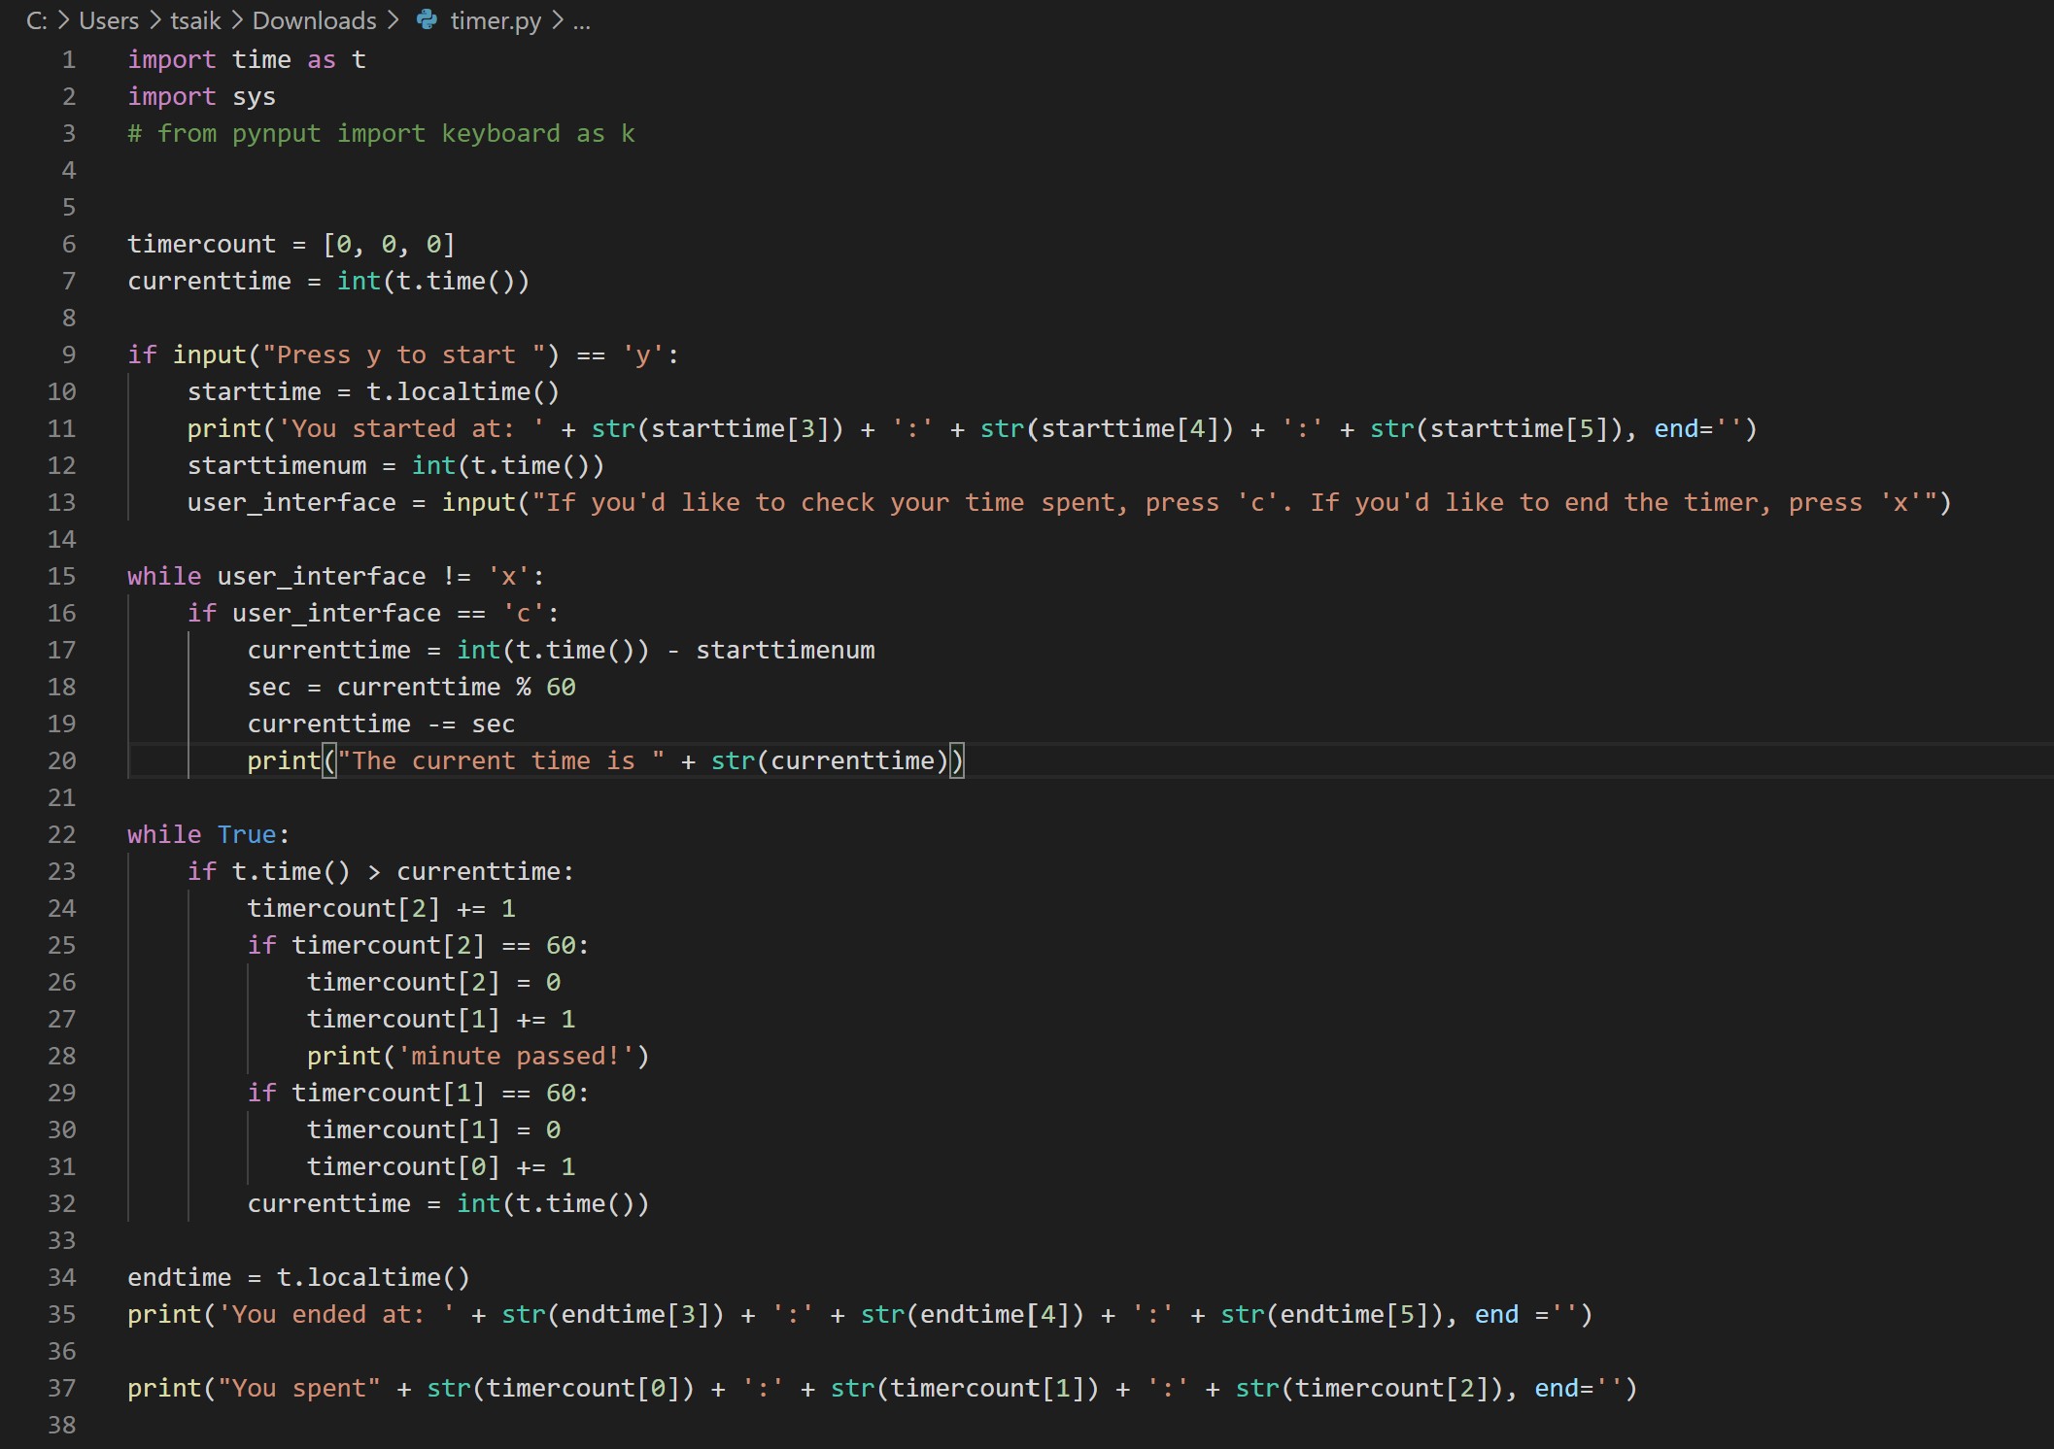
Task: Place cursor on 'timercount' on line 6
Action: coord(201,244)
